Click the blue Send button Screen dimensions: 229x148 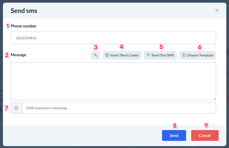click(174, 136)
